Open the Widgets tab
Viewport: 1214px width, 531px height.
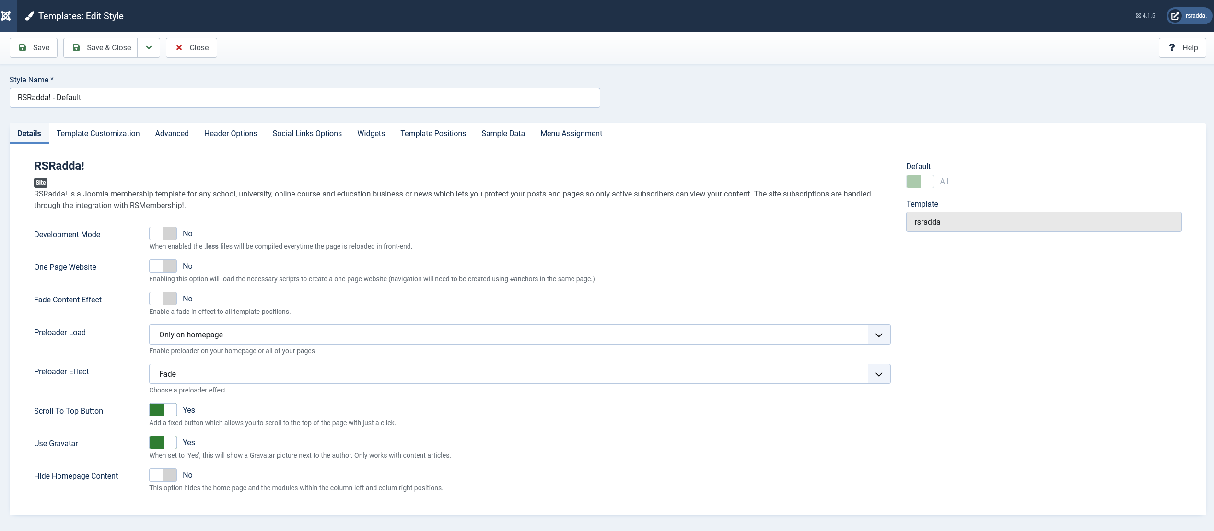point(371,133)
